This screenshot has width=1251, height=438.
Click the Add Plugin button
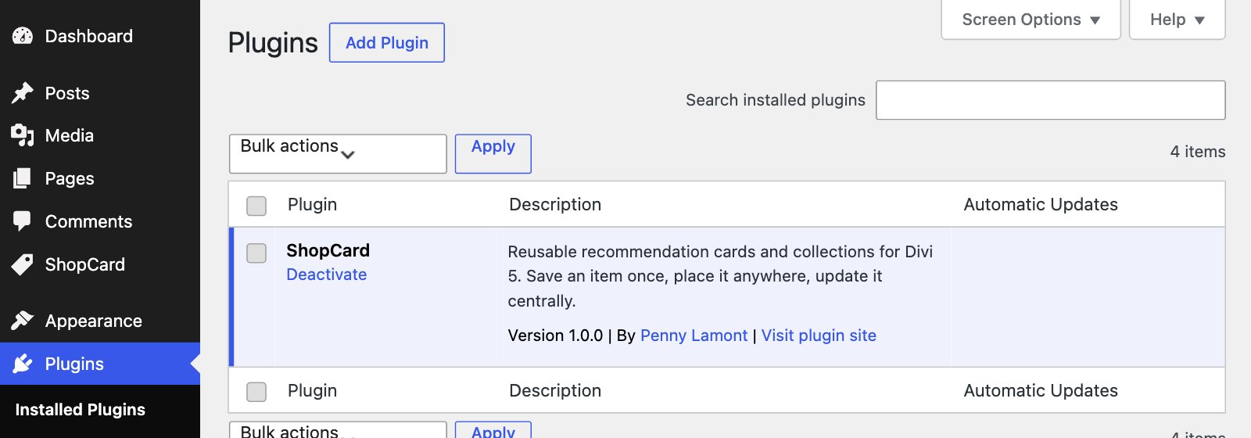pos(387,43)
